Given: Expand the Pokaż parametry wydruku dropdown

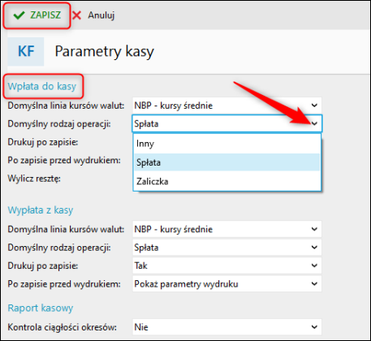Looking at the screenshot, I should click(227, 284).
